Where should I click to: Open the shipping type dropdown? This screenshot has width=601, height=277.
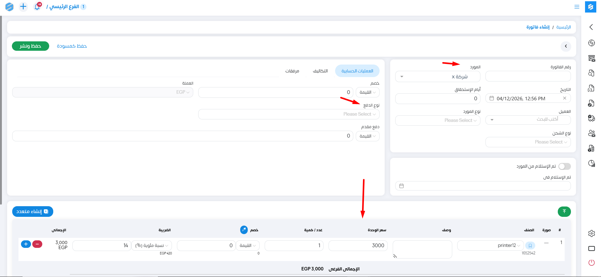click(528, 142)
